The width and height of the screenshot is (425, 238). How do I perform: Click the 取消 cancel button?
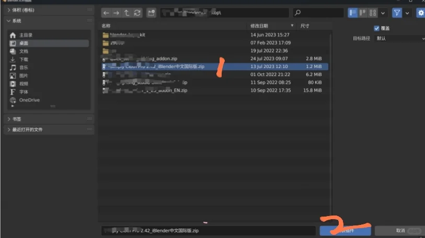point(400,231)
